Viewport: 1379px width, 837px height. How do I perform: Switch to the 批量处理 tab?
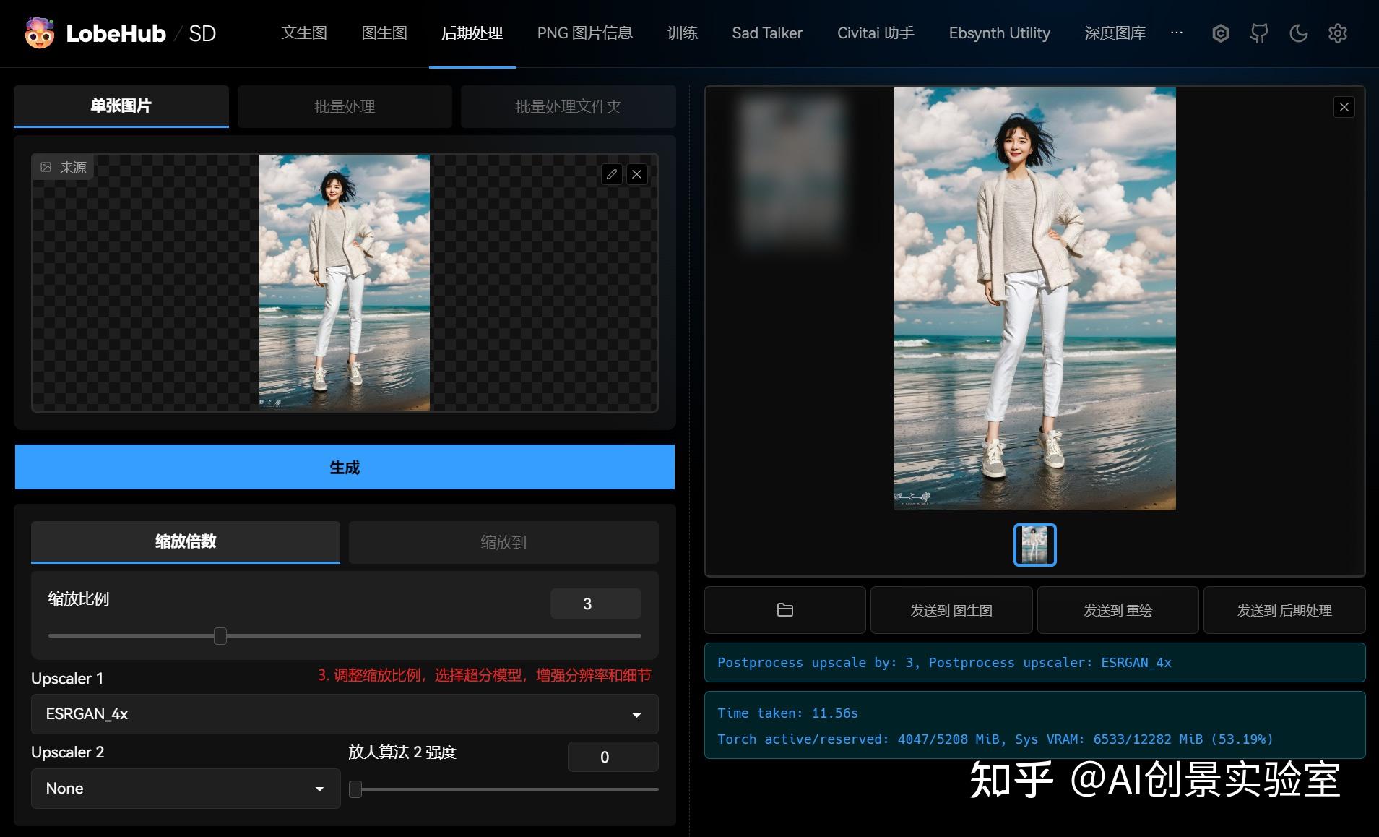pos(345,106)
